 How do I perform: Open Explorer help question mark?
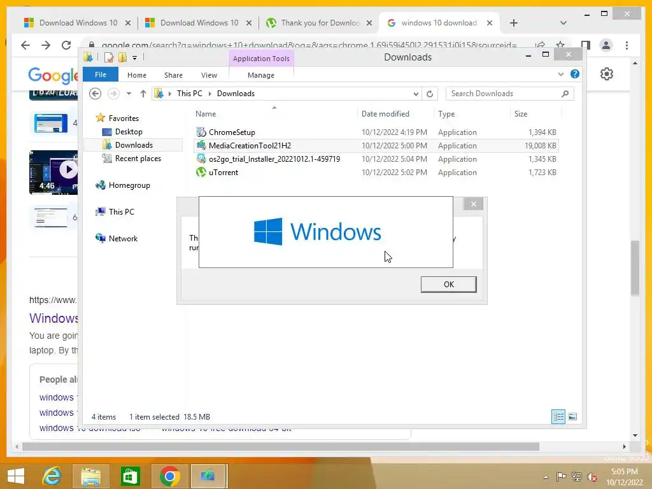575,74
